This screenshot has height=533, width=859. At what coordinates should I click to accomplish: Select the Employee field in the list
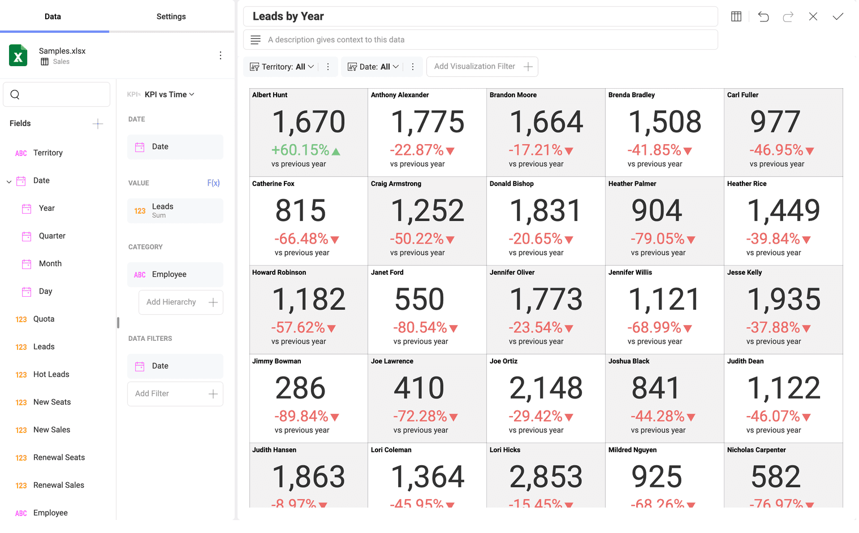point(50,513)
